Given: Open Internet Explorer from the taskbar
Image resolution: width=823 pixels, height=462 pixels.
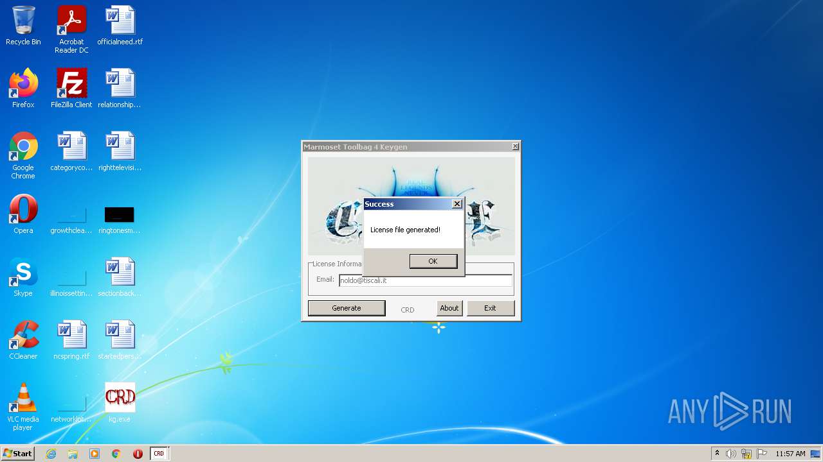Looking at the screenshot, I should pos(51,454).
